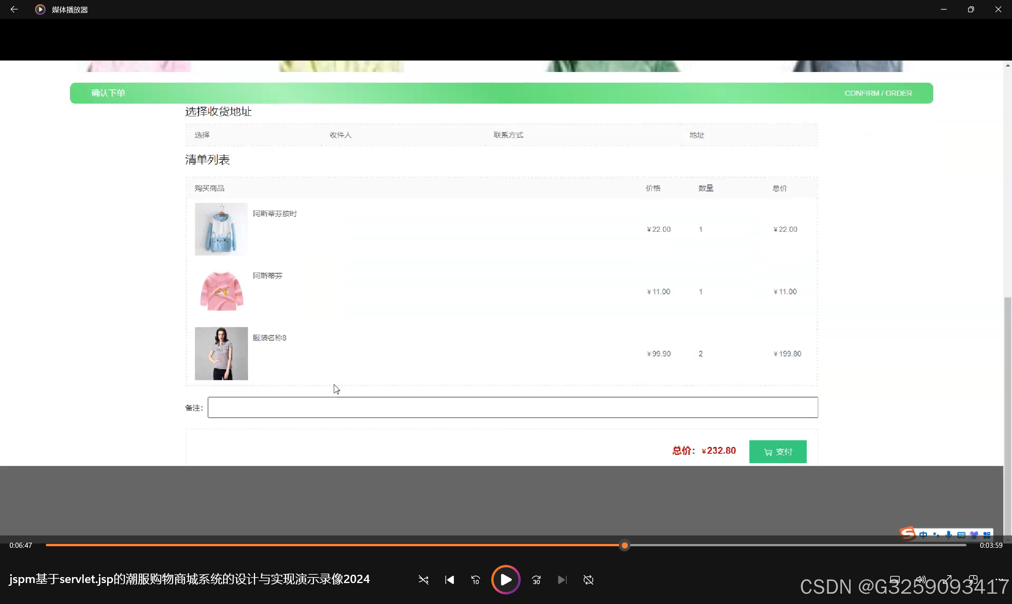The height and width of the screenshot is (604, 1012).
Task: Open the Sogou soft keyboard icon
Action: pos(961,535)
